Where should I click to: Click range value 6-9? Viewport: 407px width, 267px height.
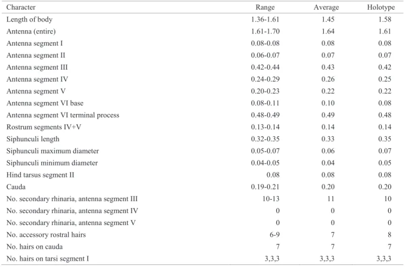pyautogui.click(x=275, y=235)
